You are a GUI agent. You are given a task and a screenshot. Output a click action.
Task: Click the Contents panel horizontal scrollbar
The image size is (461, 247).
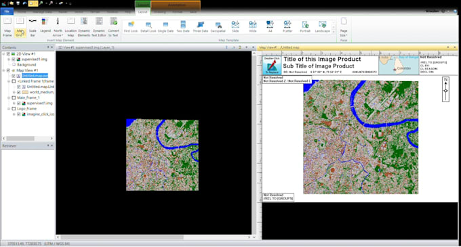coord(20,138)
